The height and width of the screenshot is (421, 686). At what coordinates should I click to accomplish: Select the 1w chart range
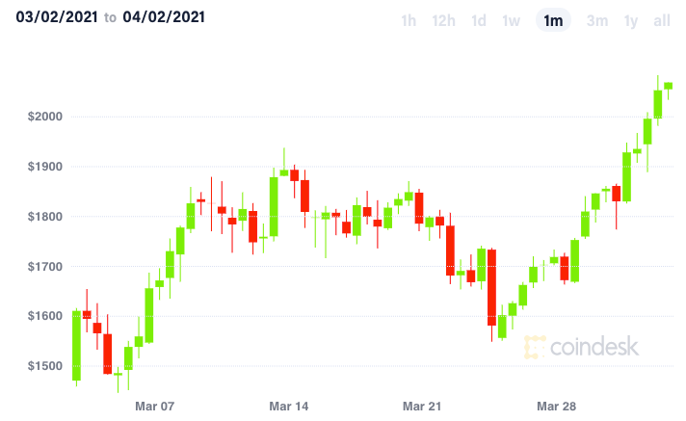click(x=514, y=20)
